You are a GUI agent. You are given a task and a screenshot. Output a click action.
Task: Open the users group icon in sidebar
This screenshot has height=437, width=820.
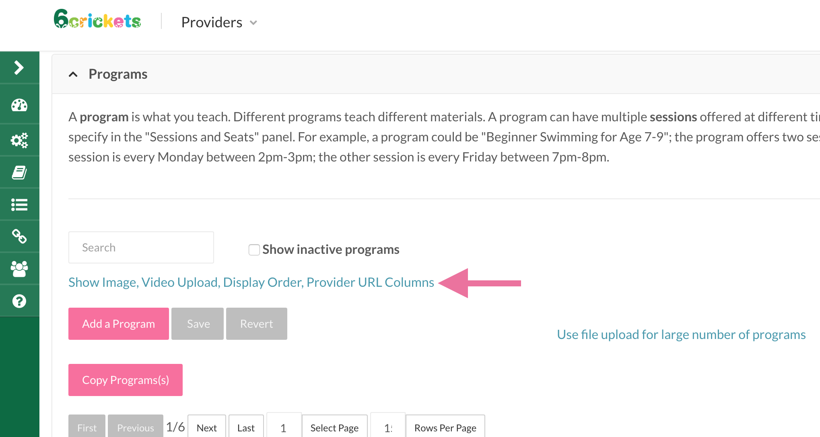(19, 269)
